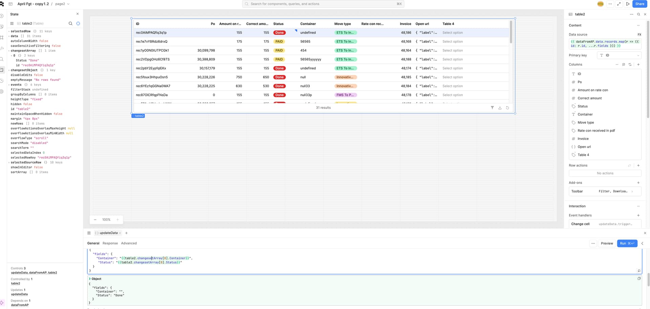Screen dimensions: 650x309
Task: Select table row rec2VDpgOHz6Cf8TS
Action: pyautogui.click(x=321, y=59)
